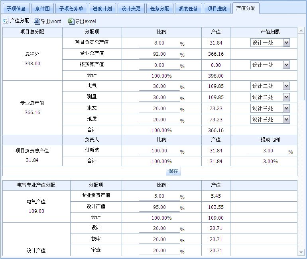307x259 pixels.
Task: Edit the 校审 percentage field
Action: coord(159,240)
